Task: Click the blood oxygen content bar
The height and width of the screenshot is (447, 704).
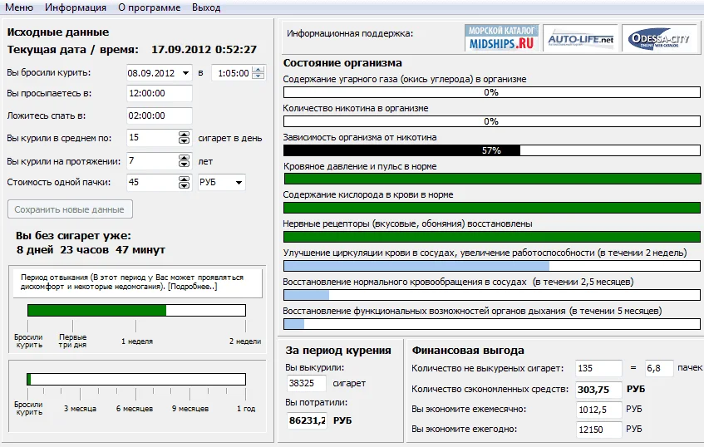Action: pyautogui.click(x=491, y=208)
